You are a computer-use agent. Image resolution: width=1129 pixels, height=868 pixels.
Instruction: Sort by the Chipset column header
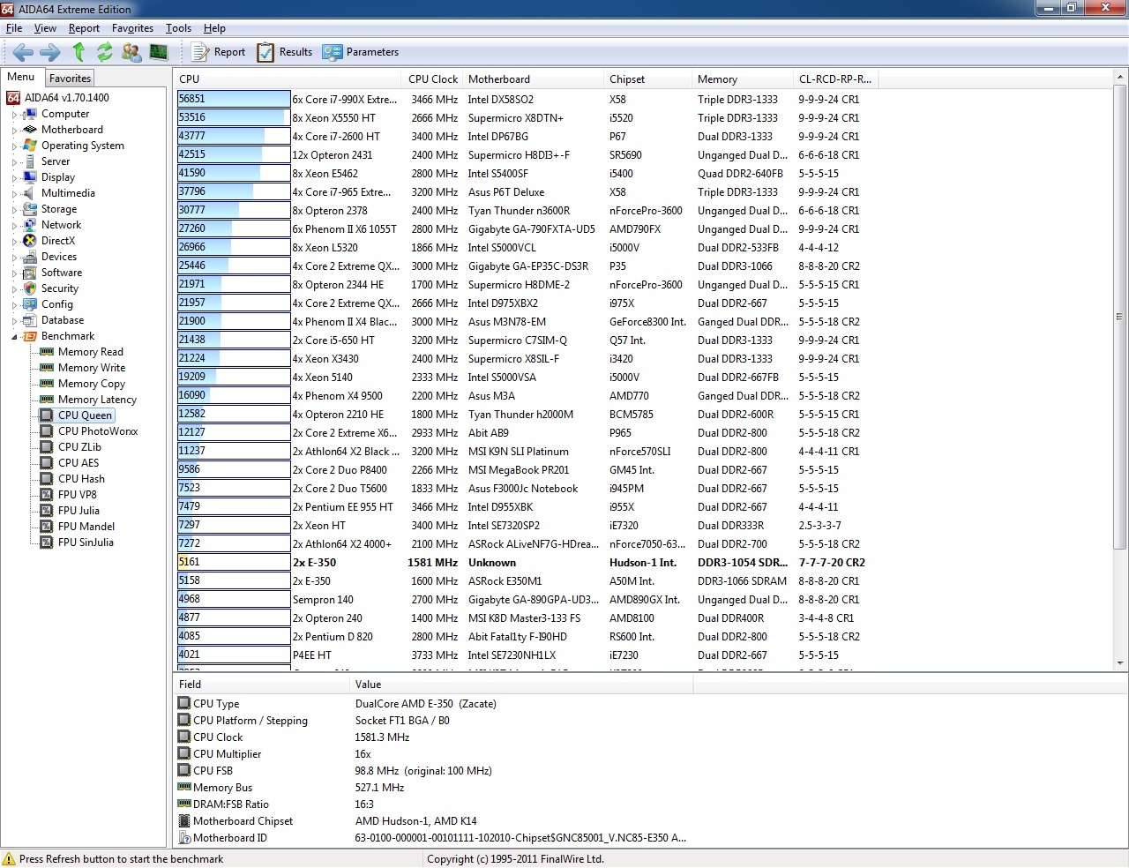point(647,79)
